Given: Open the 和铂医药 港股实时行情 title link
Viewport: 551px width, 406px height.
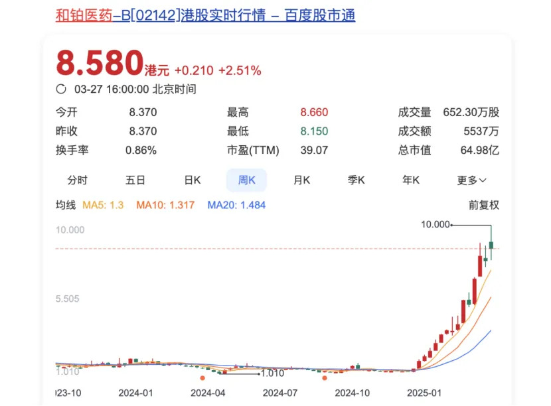Looking at the screenshot, I should click(x=205, y=15).
